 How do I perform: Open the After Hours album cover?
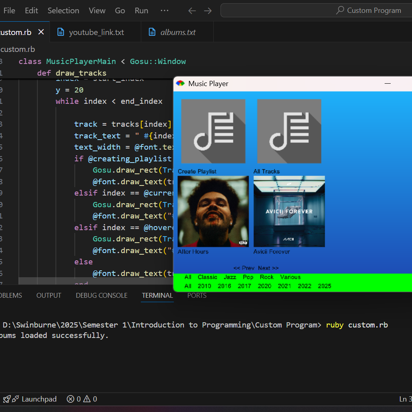click(213, 211)
